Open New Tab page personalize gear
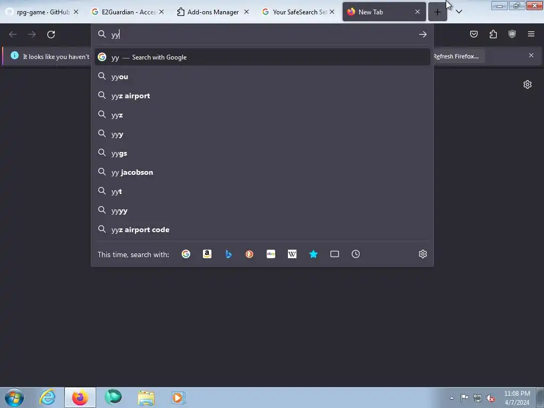544x408 pixels. pos(528,84)
